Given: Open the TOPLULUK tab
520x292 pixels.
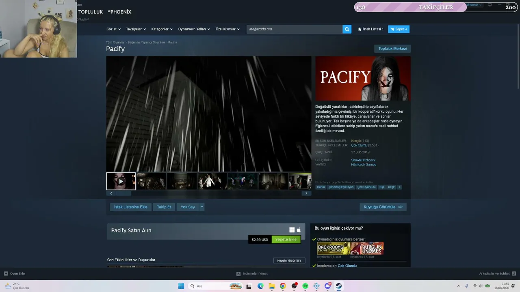Looking at the screenshot, I should pyautogui.click(x=91, y=12).
